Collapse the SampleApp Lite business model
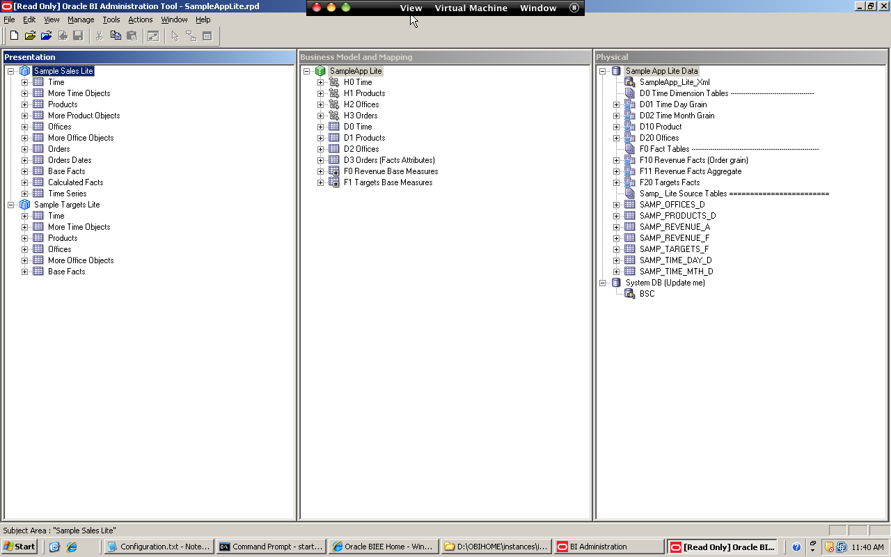This screenshot has height=557, width=891. 306,70
